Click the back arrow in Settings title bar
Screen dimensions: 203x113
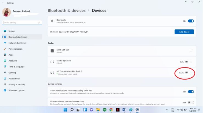[x=3, y=3]
